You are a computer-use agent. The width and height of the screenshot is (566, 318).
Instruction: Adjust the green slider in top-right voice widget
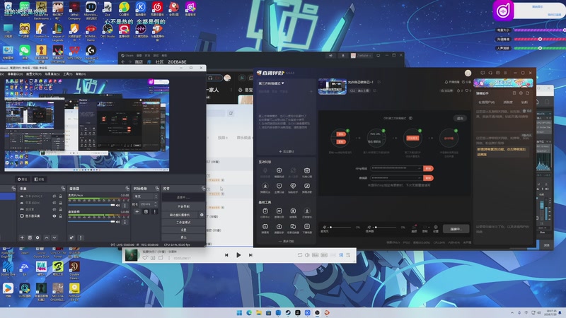[540, 47]
